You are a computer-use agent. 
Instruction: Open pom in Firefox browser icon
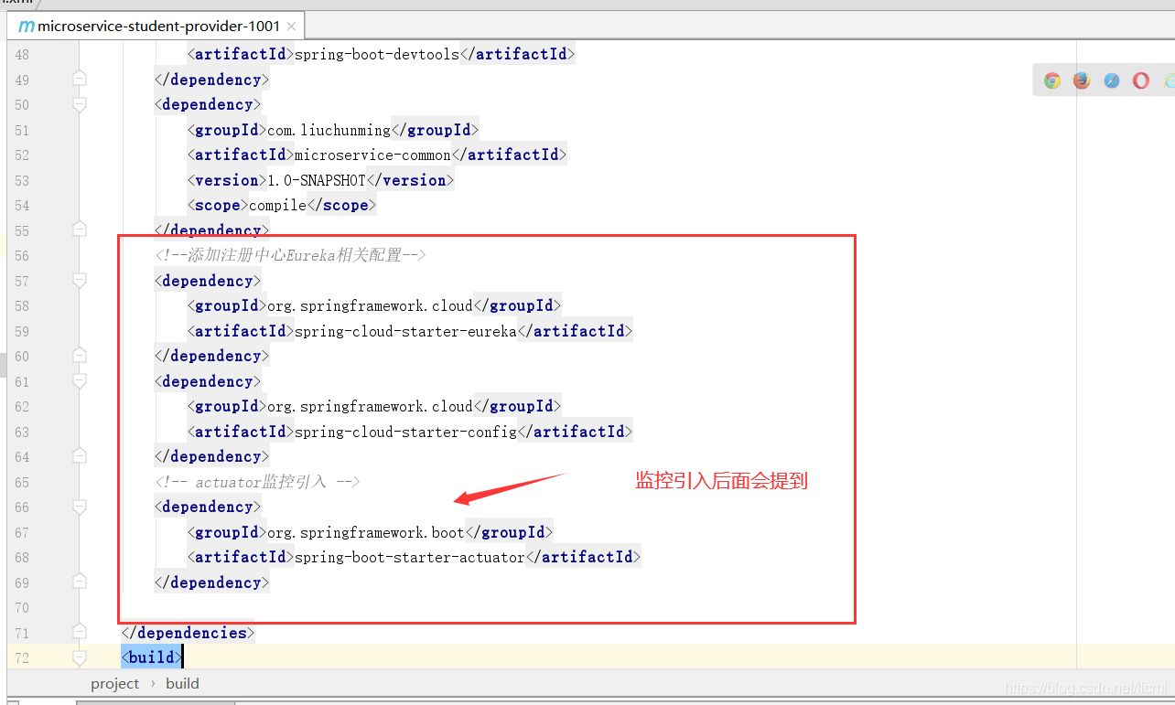(1082, 80)
